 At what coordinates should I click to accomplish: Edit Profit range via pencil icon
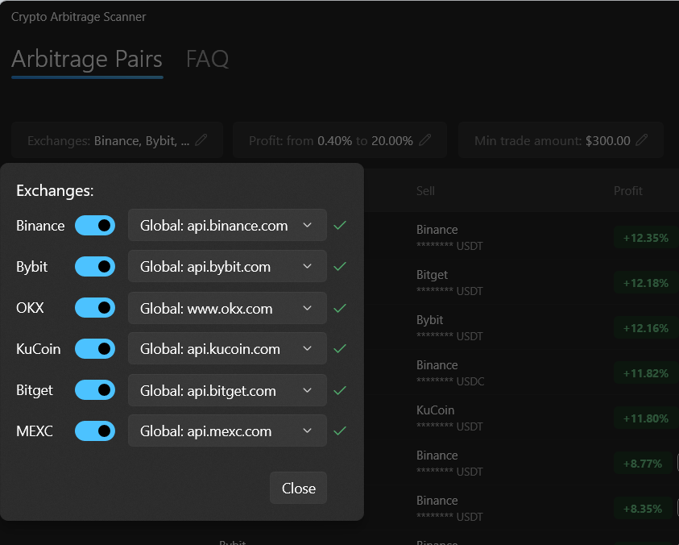425,140
